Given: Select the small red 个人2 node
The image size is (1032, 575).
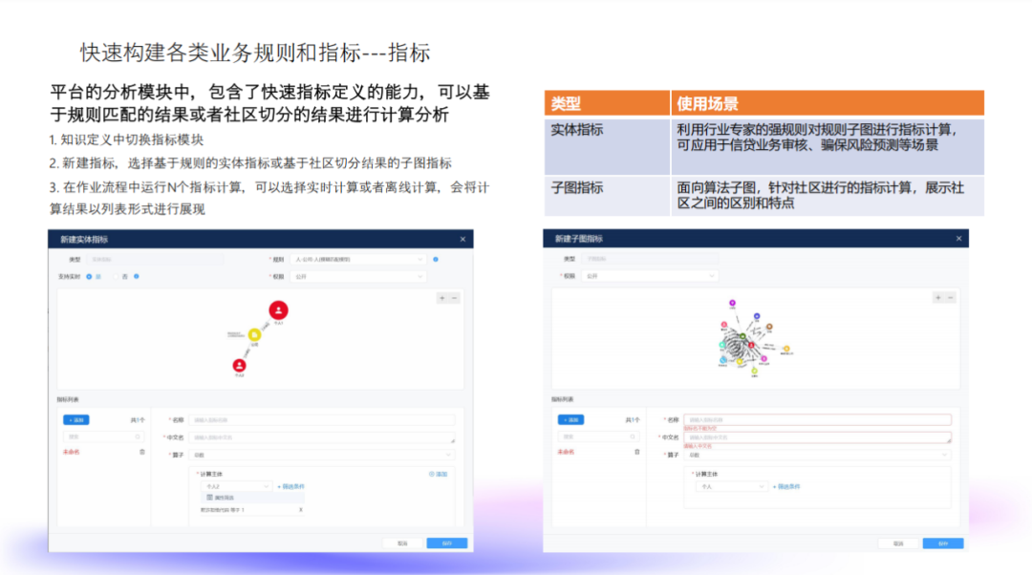Looking at the screenshot, I should point(240,365).
